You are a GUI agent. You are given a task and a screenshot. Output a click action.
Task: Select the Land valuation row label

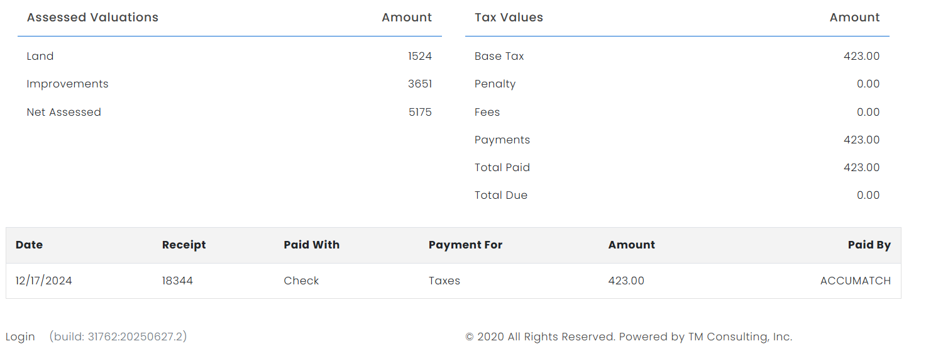40,56
